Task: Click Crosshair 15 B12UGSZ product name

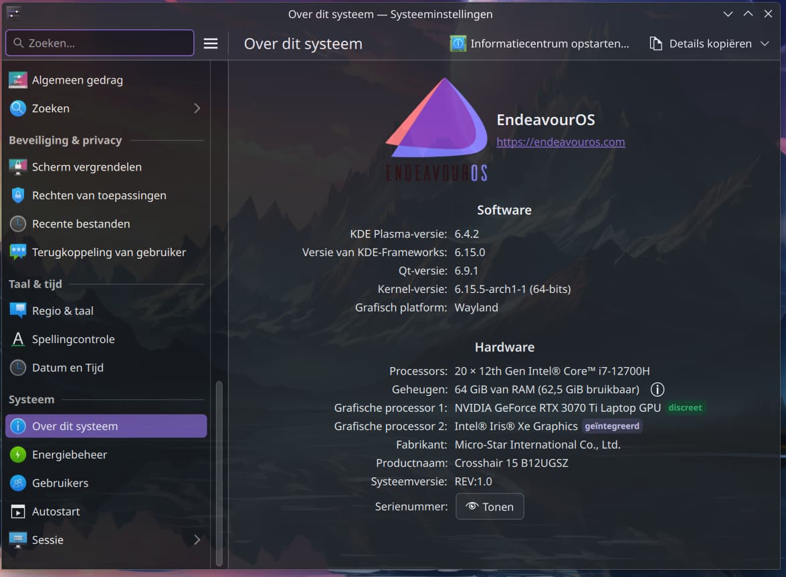Action: 511,463
